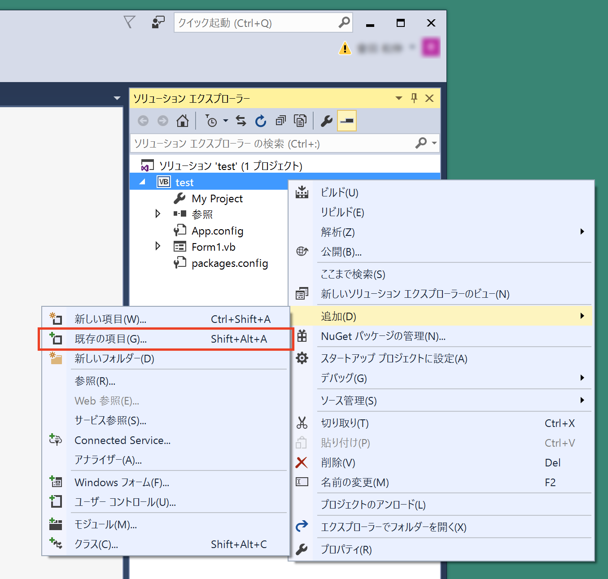Choose 新しい項目(W)... in submenu
Viewport: 608px width, 579px height.
(x=166, y=319)
